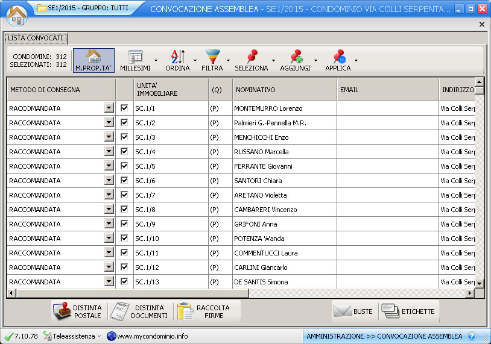Select the SC.1/13 unit cell
Viewport: 491px width, 344px height.
click(x=171, y=282)
